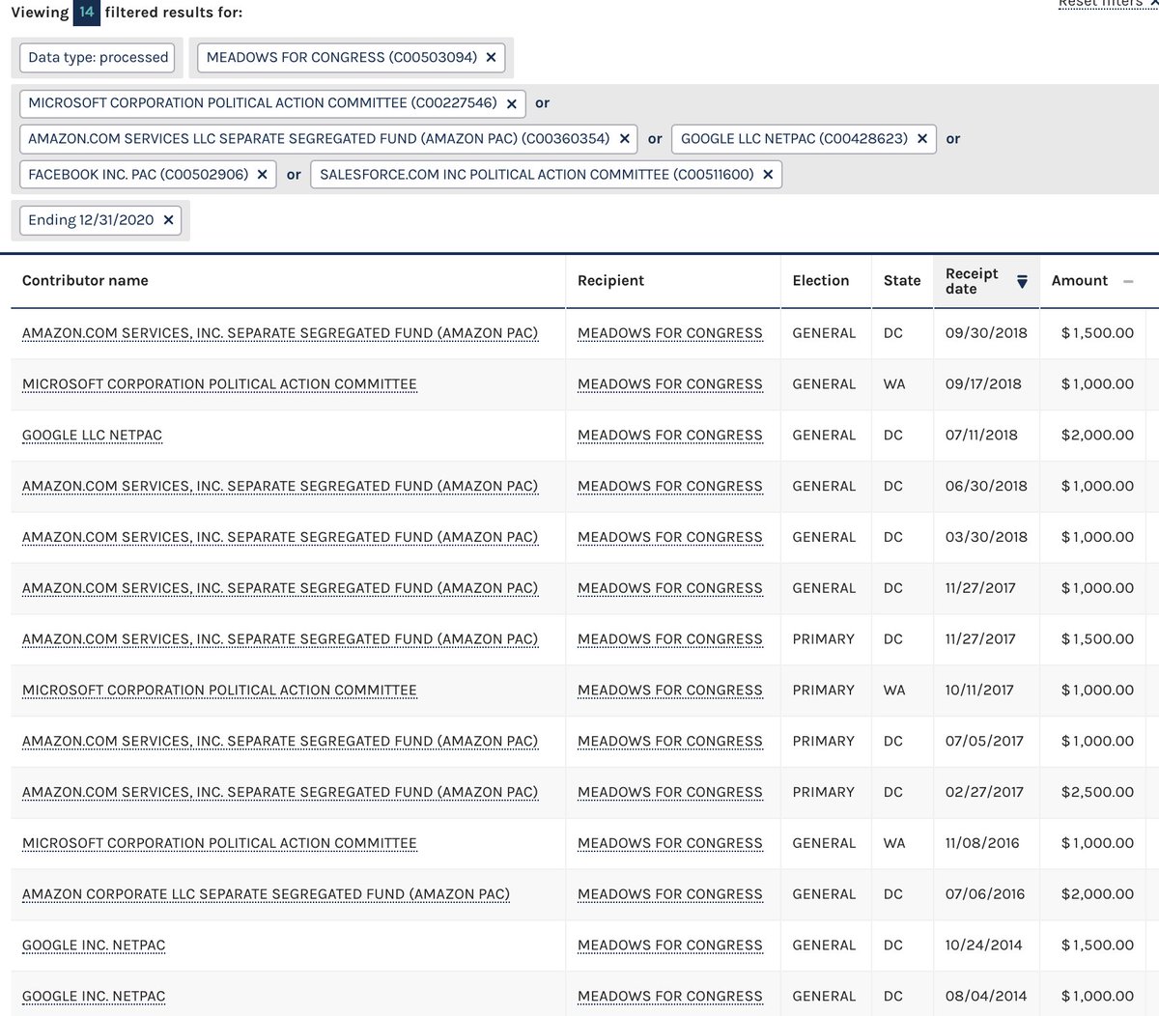Open GOOGLE LLC NETPAC contributor link
The height and width of the screenshot is (1016, 1159).
tap(92, 436)
